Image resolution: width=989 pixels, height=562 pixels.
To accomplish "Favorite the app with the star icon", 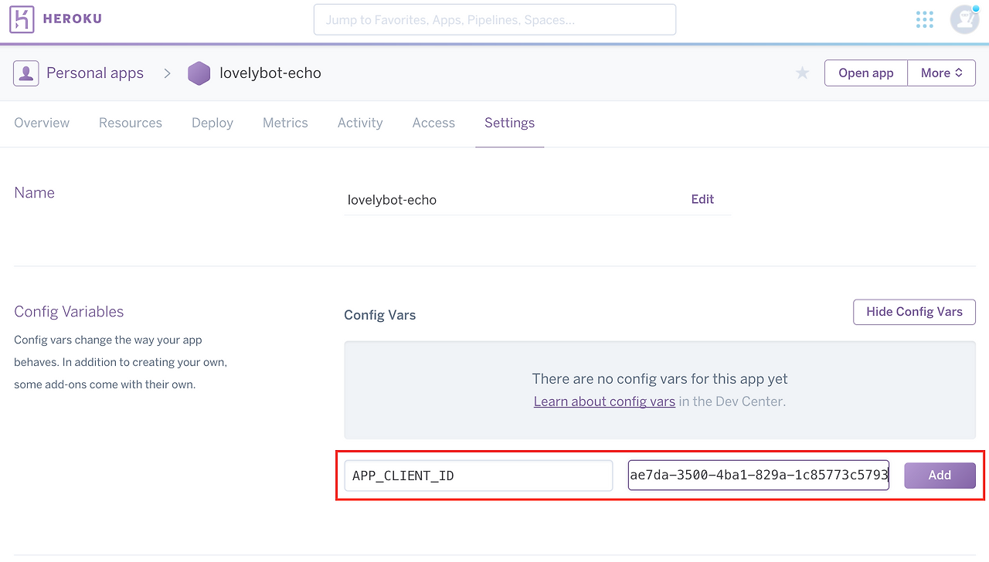I will [803, 73].
